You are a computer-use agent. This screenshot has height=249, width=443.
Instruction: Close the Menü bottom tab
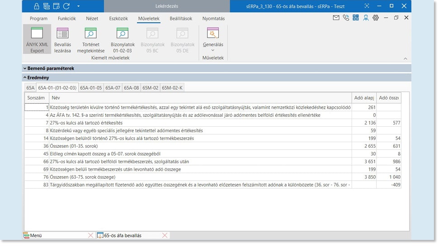[x=91, y=235]
